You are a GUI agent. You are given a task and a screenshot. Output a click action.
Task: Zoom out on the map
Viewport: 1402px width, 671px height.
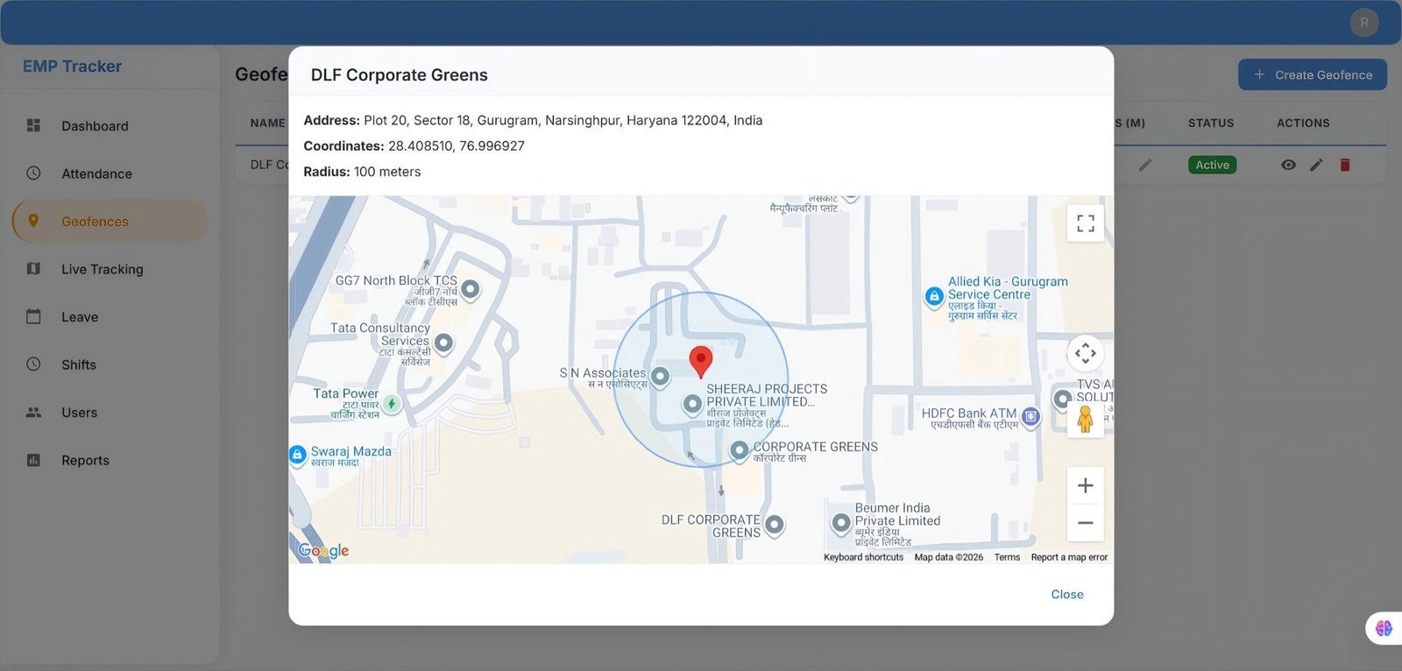(1085, 523)
